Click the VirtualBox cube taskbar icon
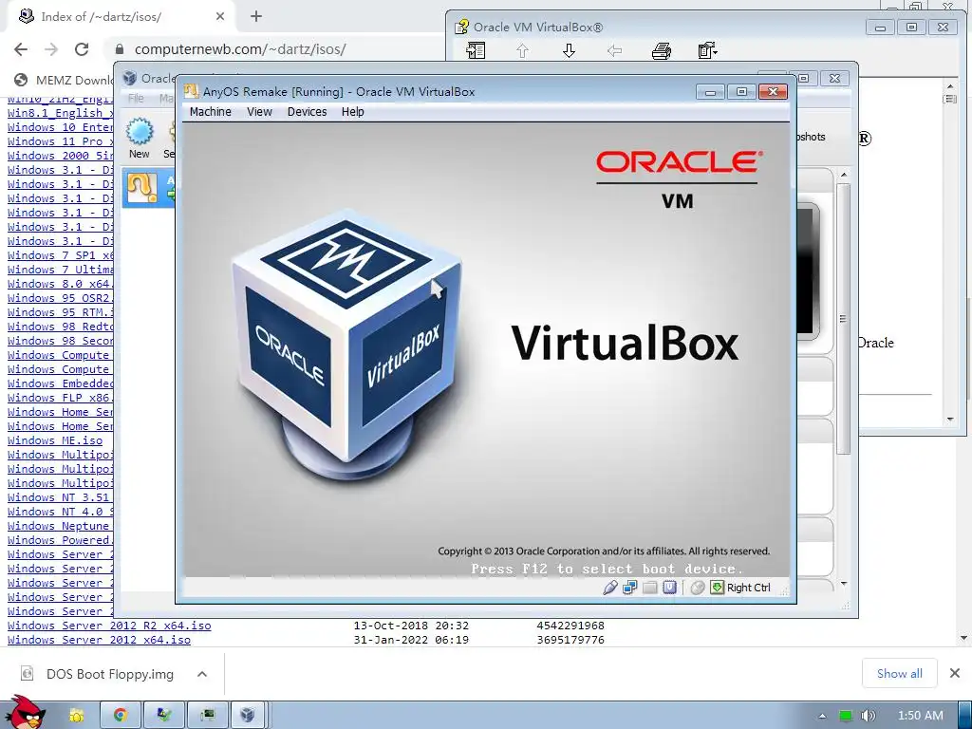This screenshot has width=972, height=729. (248, 716)
